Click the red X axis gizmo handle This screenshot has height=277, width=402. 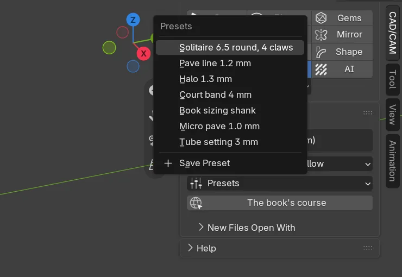click(143, 54)
